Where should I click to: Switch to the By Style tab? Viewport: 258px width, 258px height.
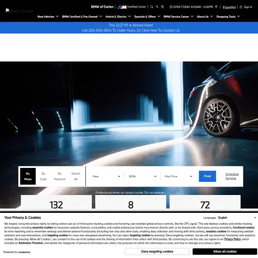click(x=43, y=176)
